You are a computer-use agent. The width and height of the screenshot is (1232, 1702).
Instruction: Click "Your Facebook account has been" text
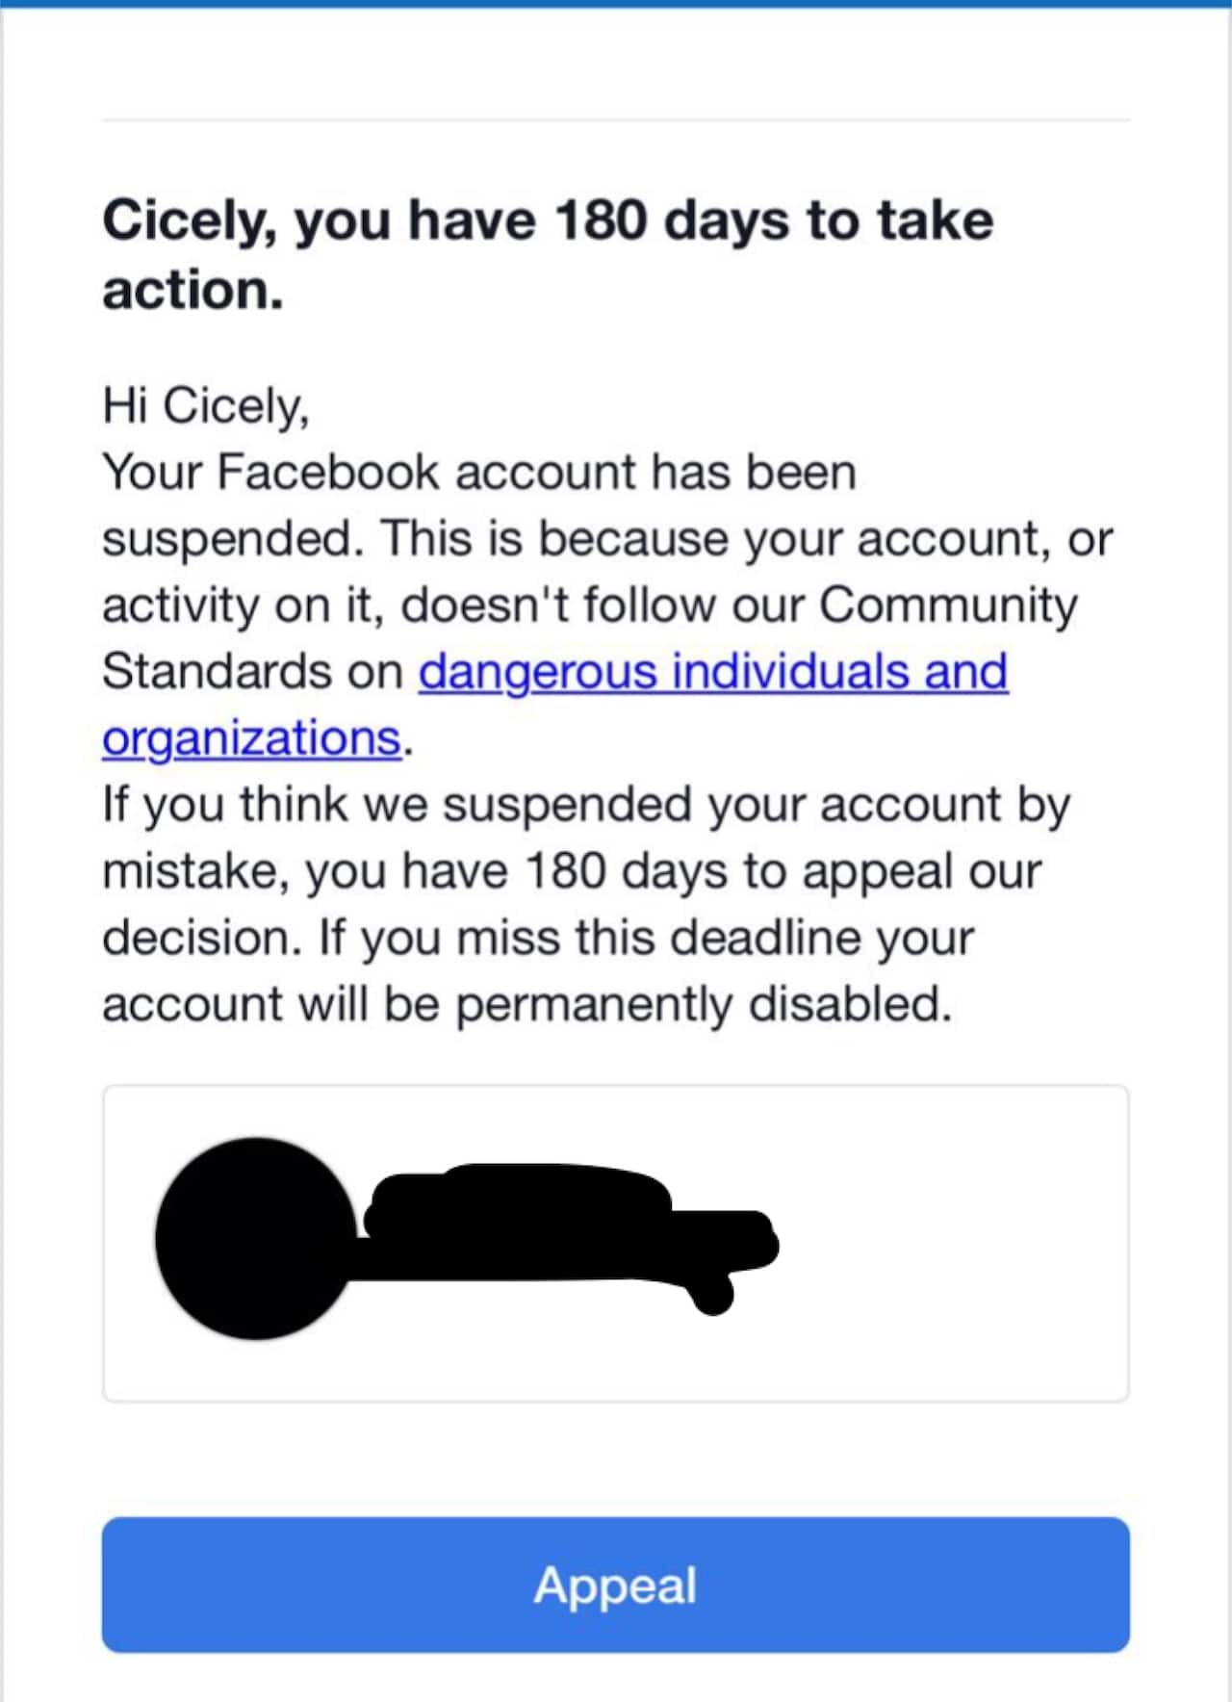click(478, 473)
